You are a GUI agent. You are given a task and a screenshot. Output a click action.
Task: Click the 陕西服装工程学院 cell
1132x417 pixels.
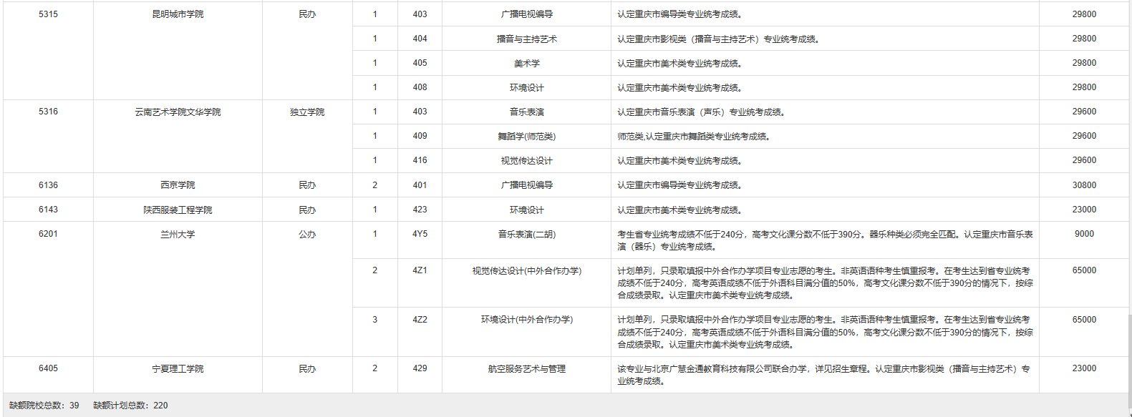point(178,210)
